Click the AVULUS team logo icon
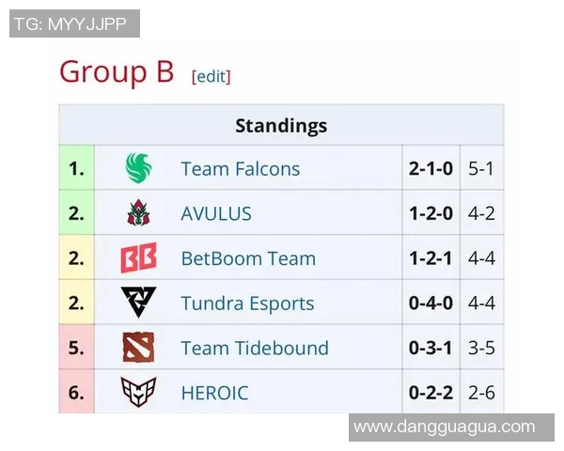Viewport: 564px width, 451px height. point(138,214)
